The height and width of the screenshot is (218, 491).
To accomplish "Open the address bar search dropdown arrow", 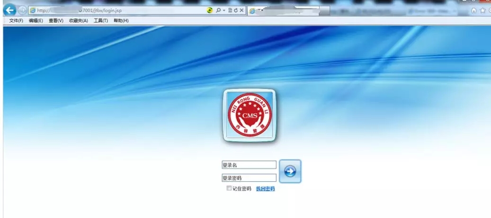I will pyautogui.click(x=224, y=10).
